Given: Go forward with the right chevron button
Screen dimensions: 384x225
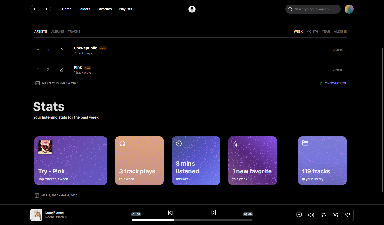Looking at the screenshot, I should click(46, 9).
